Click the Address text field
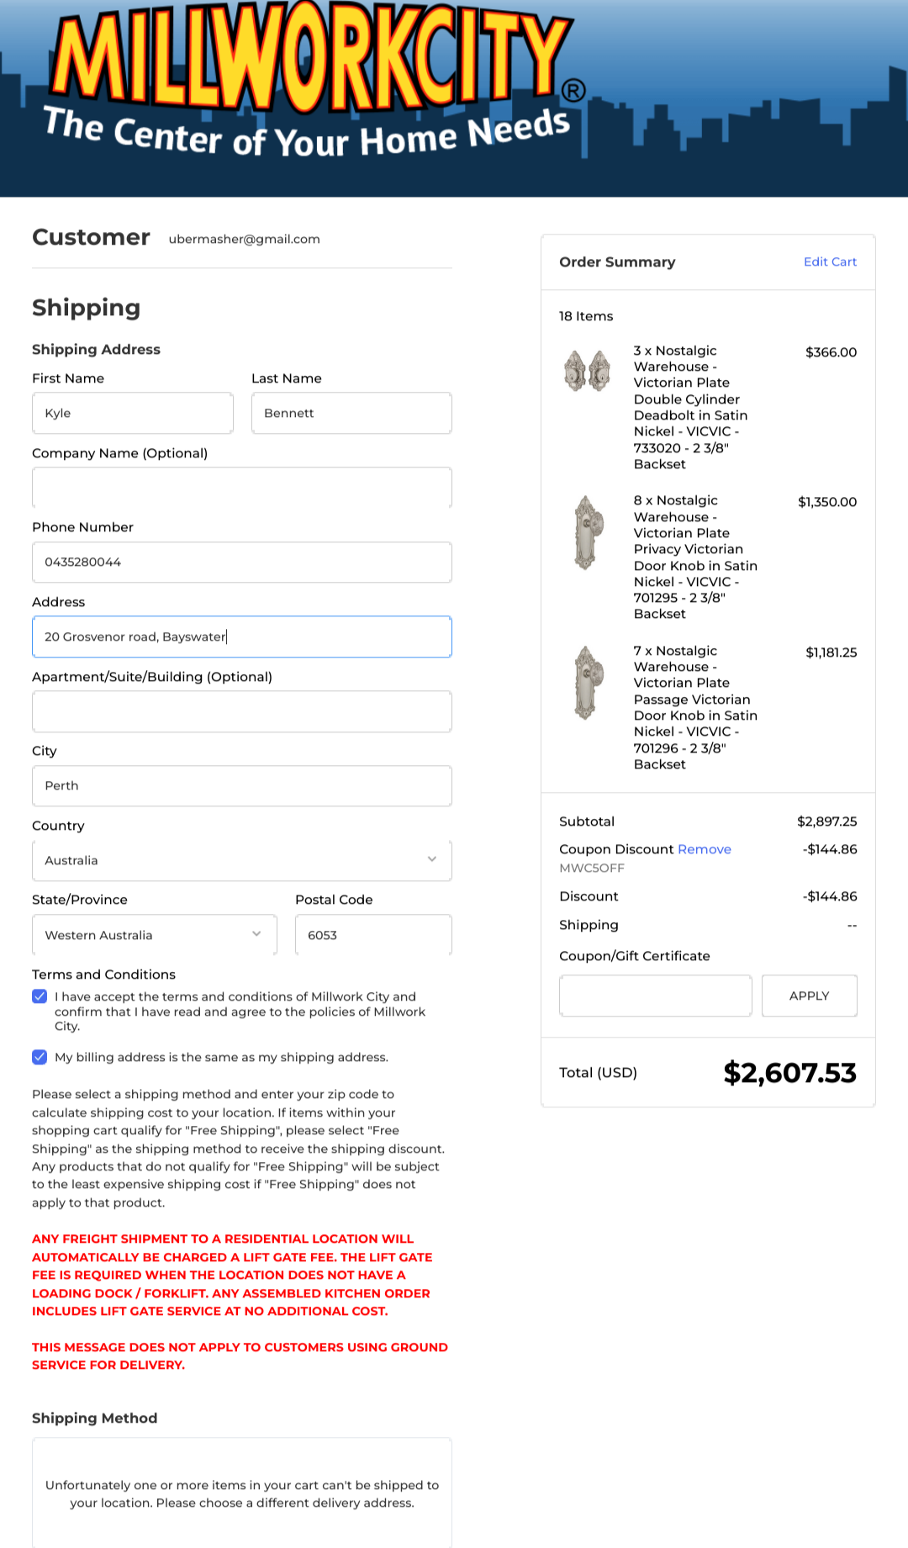Image resolution: width=908 pixels, height=1548 pixels. point(241,637)
